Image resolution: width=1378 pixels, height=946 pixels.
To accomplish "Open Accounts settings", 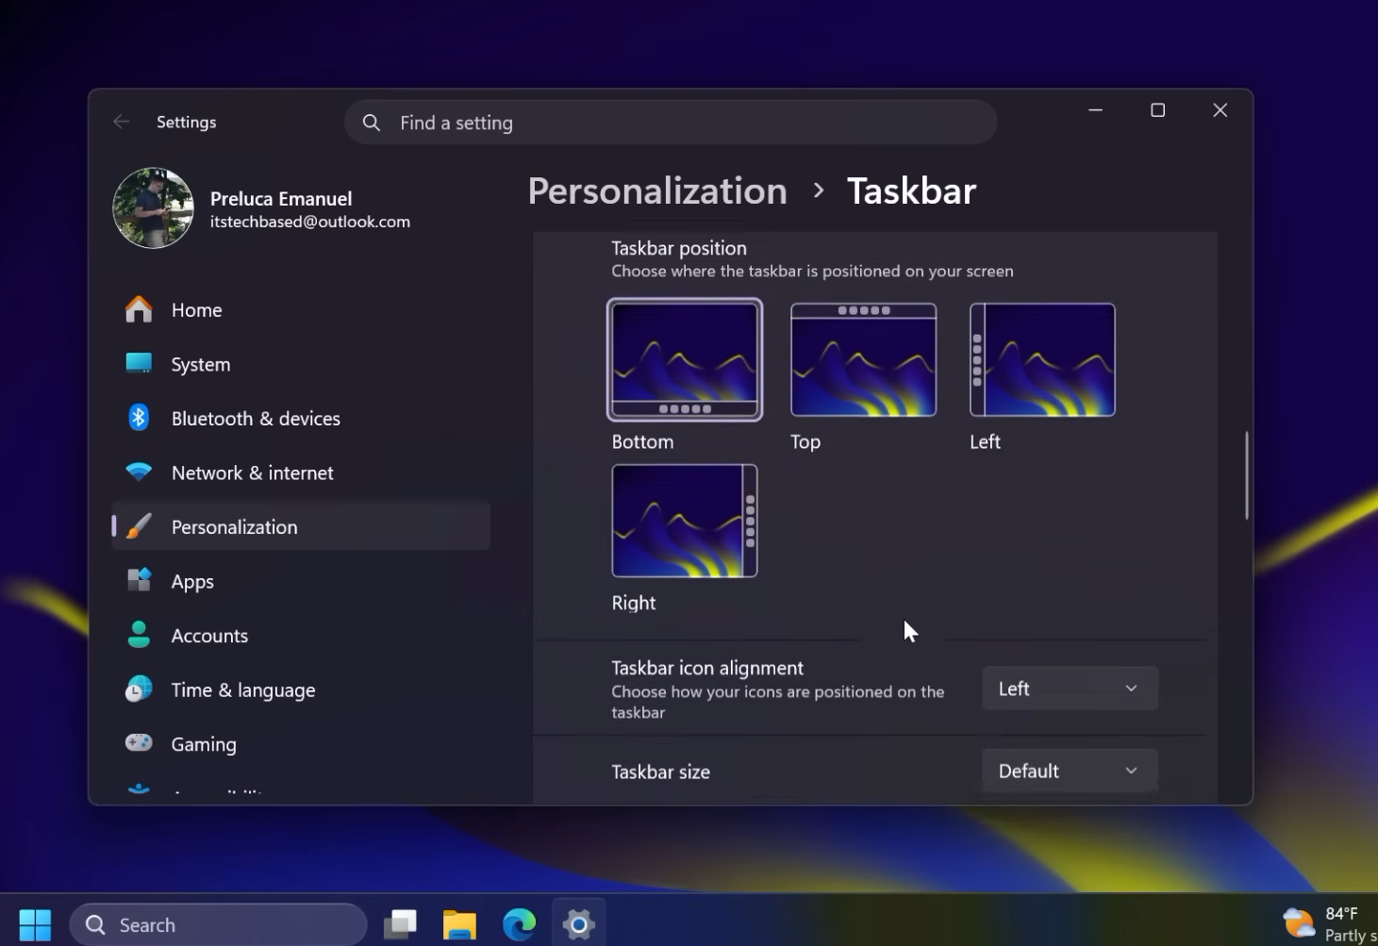I will pyautogui.click(x=301, y=636).
